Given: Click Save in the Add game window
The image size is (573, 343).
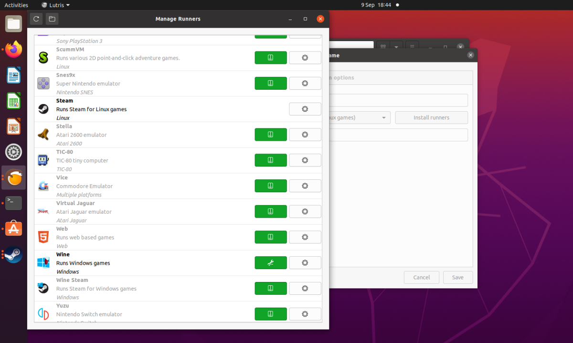Looking at the screenshot, I should coord(458,277).
